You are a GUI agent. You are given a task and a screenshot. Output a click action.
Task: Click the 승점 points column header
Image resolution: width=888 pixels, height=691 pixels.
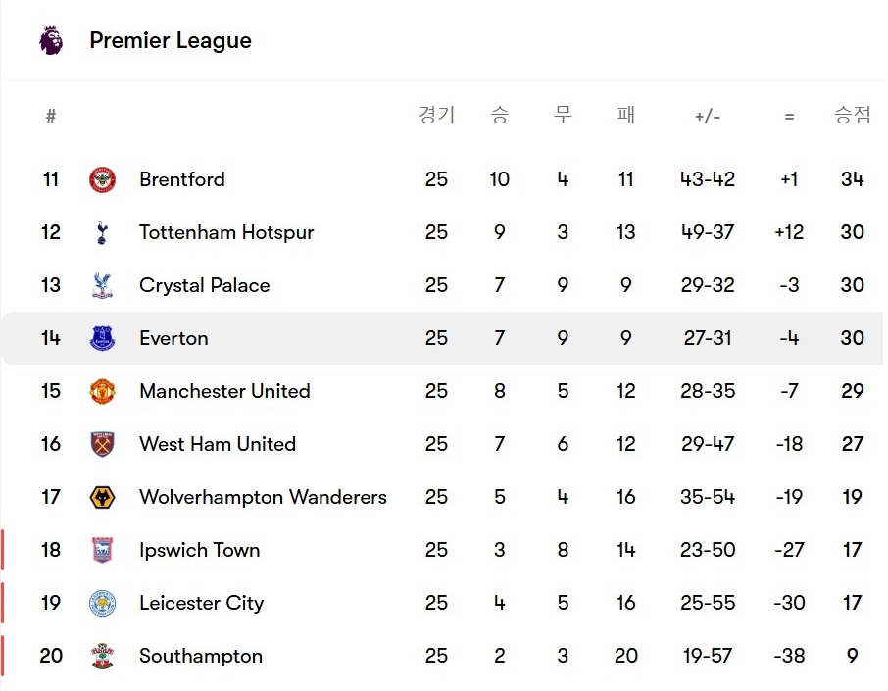pyautogui.click(x=852, y=116)
